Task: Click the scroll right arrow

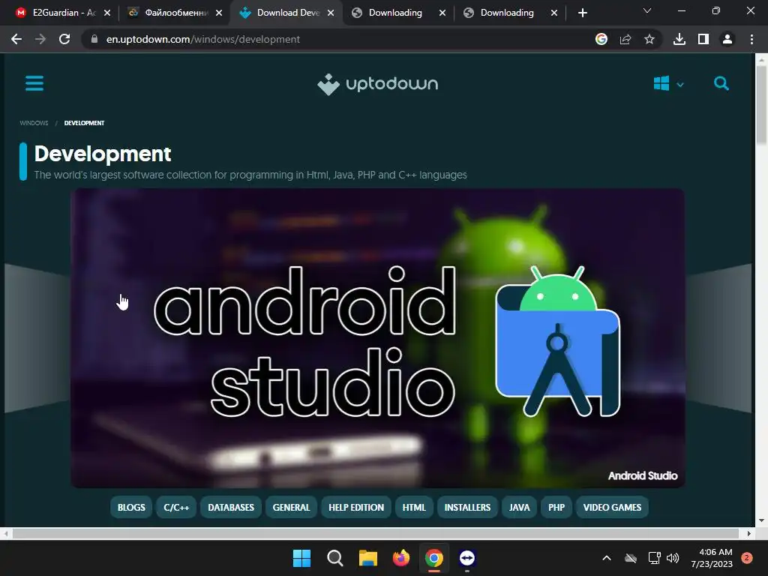Action: point(749,533)
